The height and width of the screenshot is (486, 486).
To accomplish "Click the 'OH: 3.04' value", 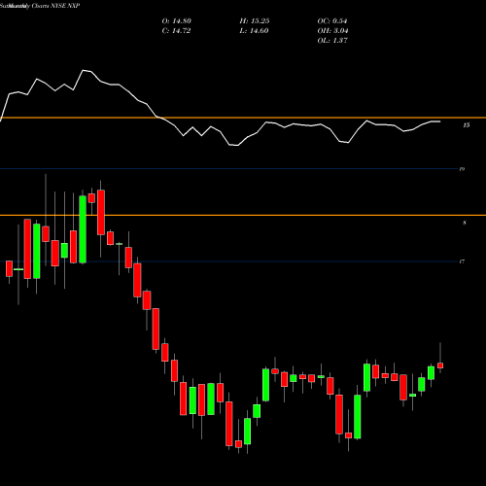I will click(332, 31).
